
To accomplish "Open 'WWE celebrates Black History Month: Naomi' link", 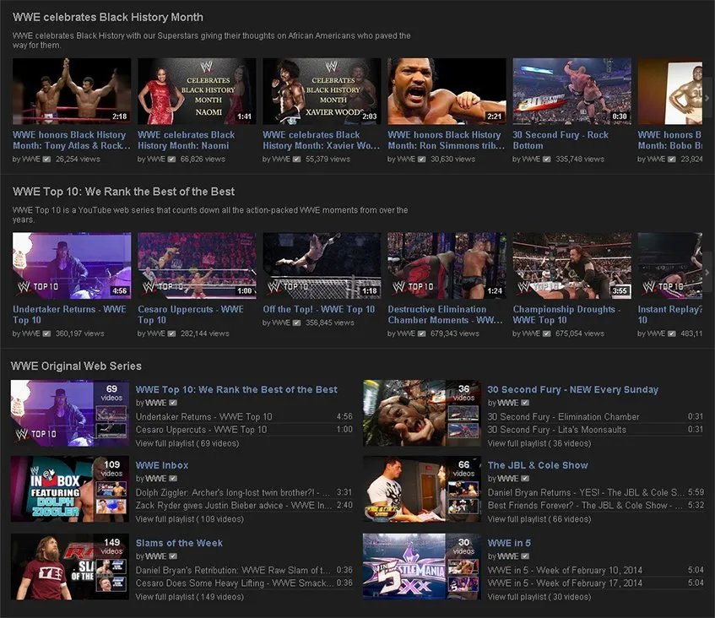I will click(x=187, y=140).
